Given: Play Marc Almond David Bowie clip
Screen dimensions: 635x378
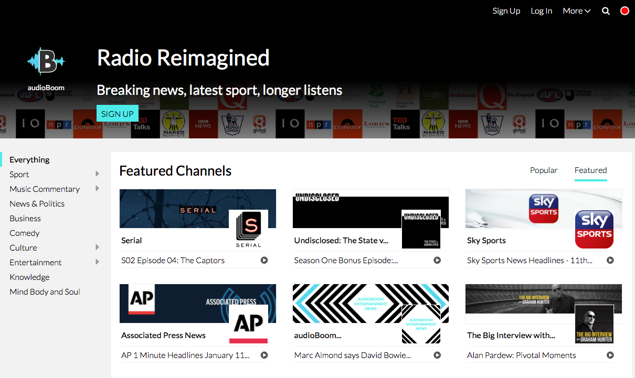Looking at the screenshot, I should pyautogui.click(x=437, y=355).
